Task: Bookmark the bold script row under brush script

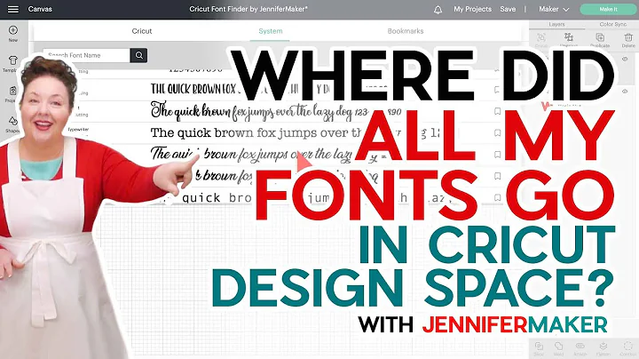Action: (497, 176)
